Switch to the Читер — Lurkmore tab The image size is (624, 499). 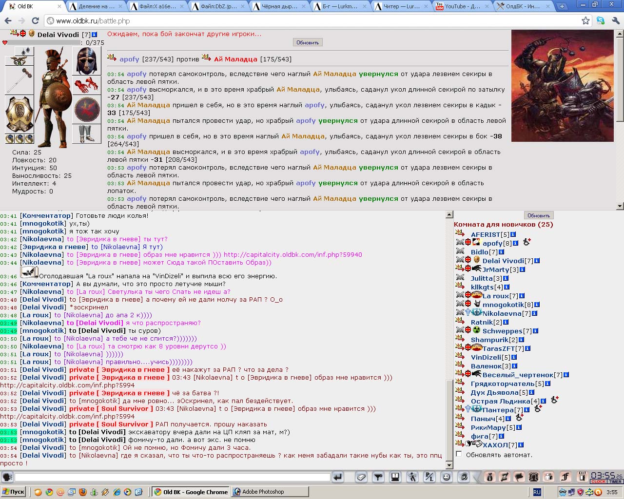400,6
